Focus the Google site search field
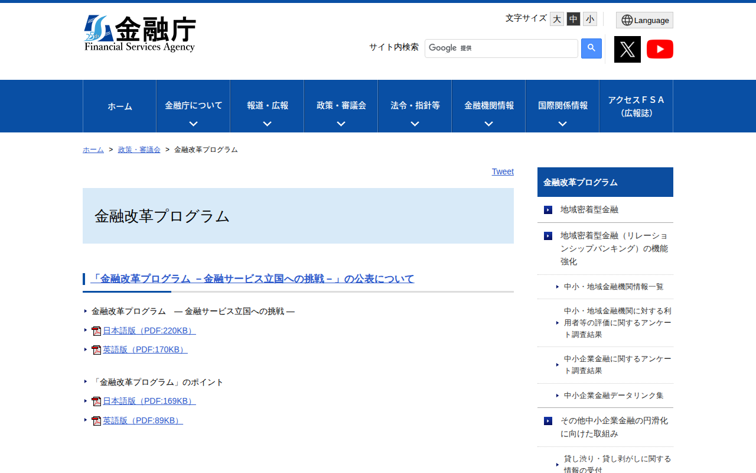The image size is (756, 473). pos(501,48)
